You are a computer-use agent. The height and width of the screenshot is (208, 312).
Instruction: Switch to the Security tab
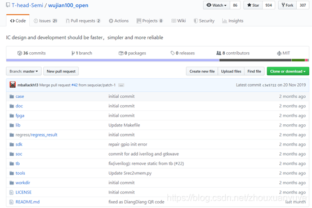pyautogui.click(x=204, y=21)
